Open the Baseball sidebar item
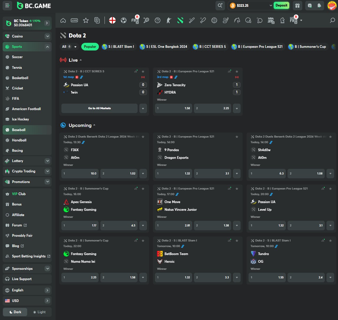The image size is (338, 320). (27, 130)
